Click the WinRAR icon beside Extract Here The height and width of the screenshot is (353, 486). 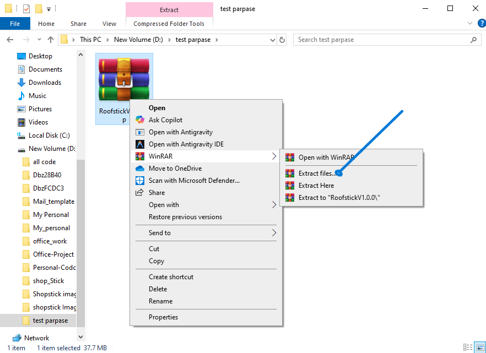[x=290, y=186]
